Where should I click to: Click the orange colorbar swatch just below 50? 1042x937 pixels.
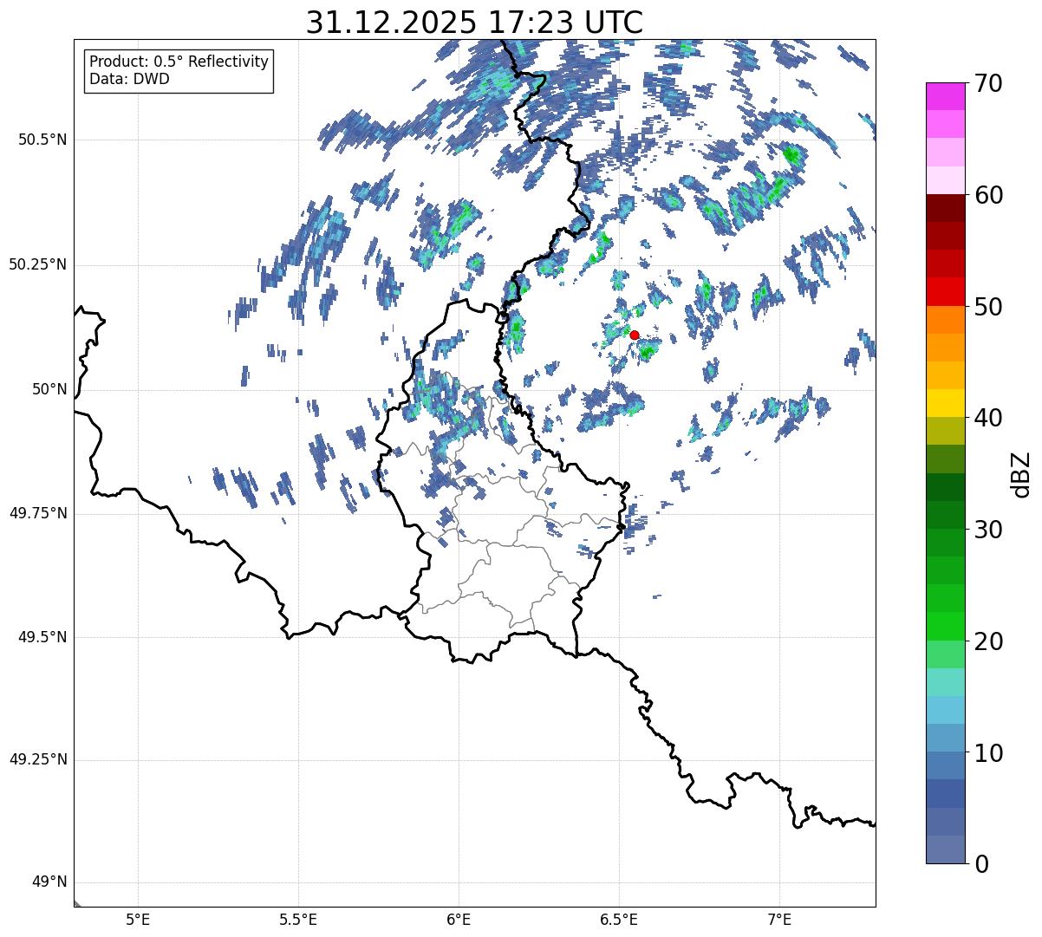[x=945, y=320]
